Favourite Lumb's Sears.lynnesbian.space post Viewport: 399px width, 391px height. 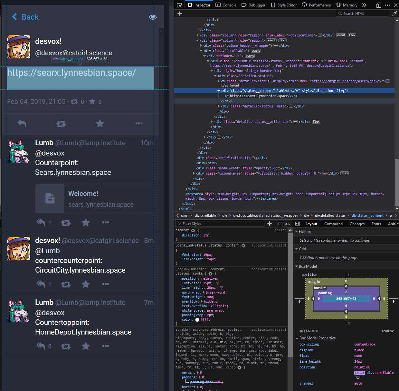tap(86, 222)
